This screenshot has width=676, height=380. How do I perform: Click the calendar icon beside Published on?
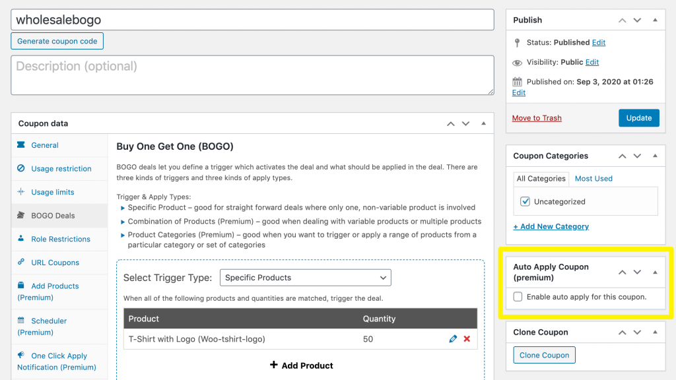click(518, 82)
